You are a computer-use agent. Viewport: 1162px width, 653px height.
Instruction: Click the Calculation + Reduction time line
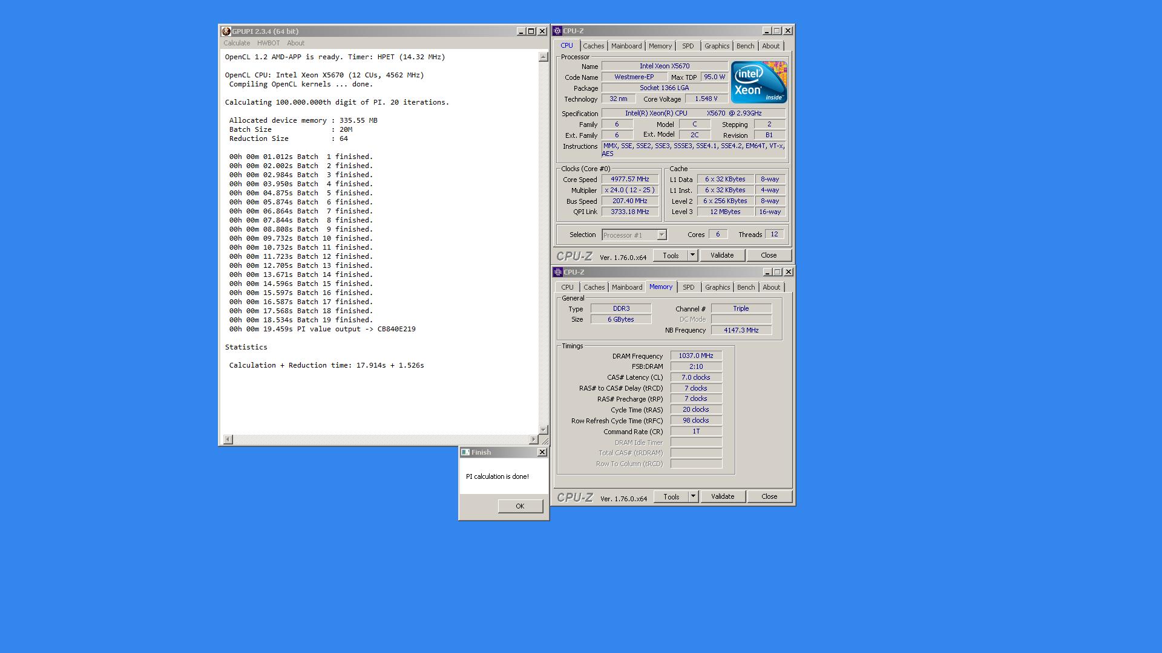click(x=326, y=365)
